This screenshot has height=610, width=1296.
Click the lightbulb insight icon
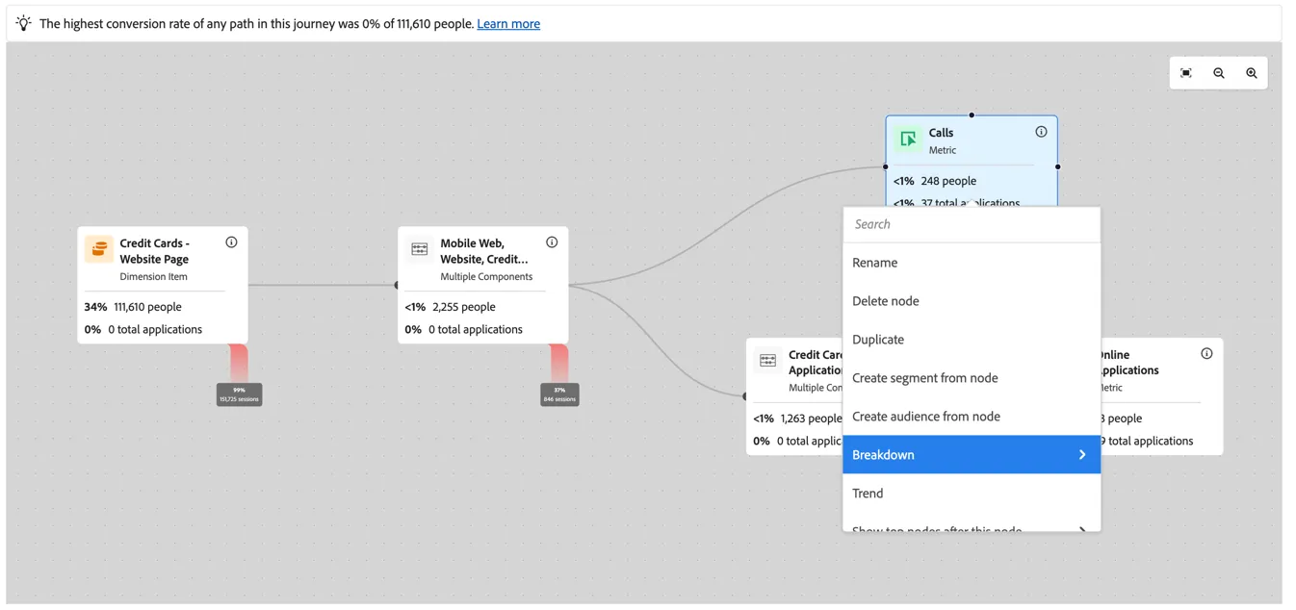pos(23,23)
